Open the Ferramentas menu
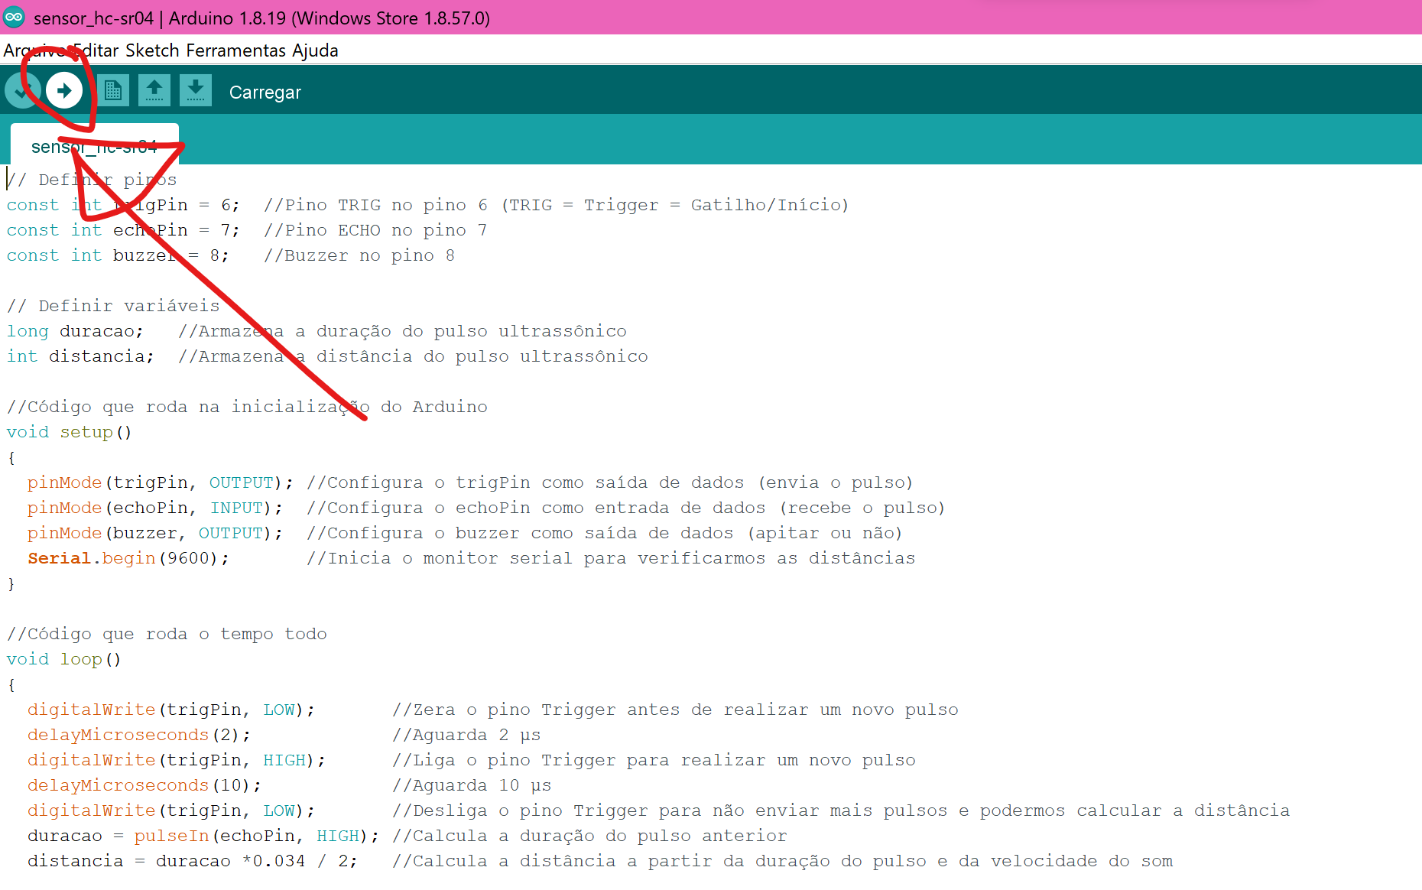The height and width of the screenshot is (890, 1422). click(235, 50)
